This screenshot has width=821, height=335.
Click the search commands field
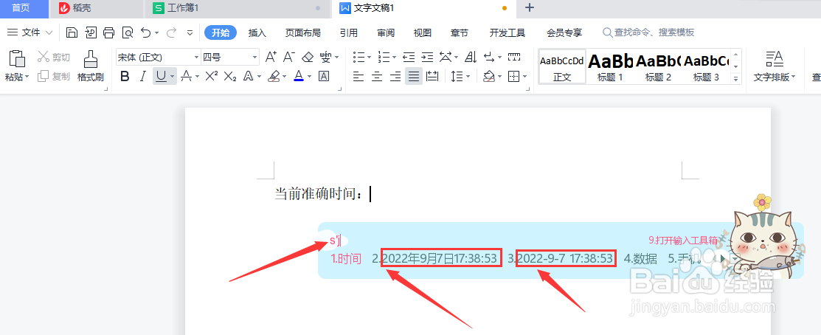point(648,32)
